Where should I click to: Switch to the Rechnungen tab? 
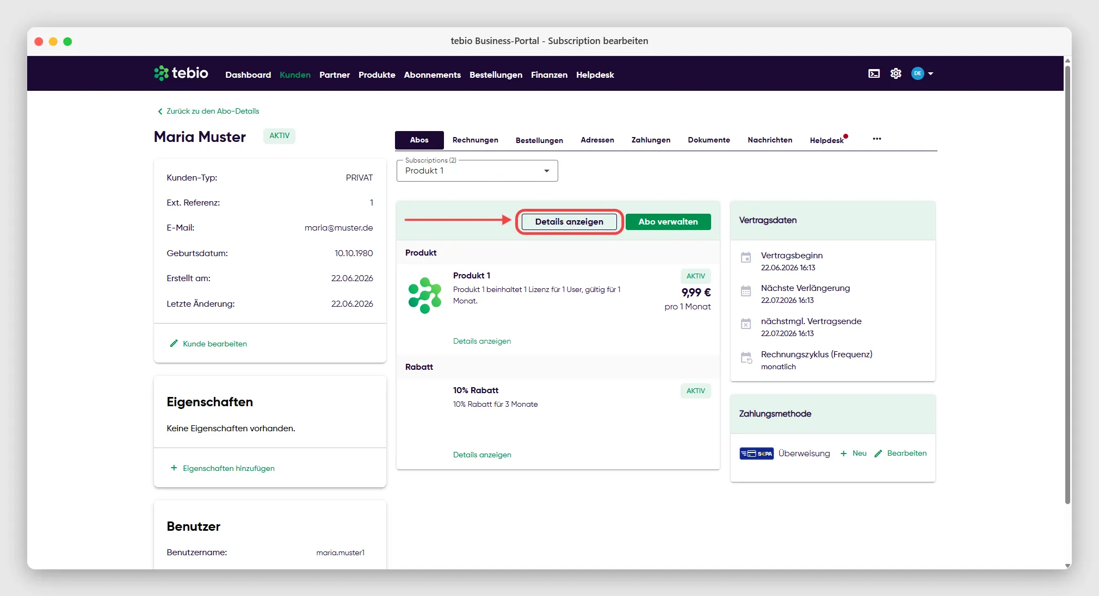pyautogui.click(x=475, y=140)
